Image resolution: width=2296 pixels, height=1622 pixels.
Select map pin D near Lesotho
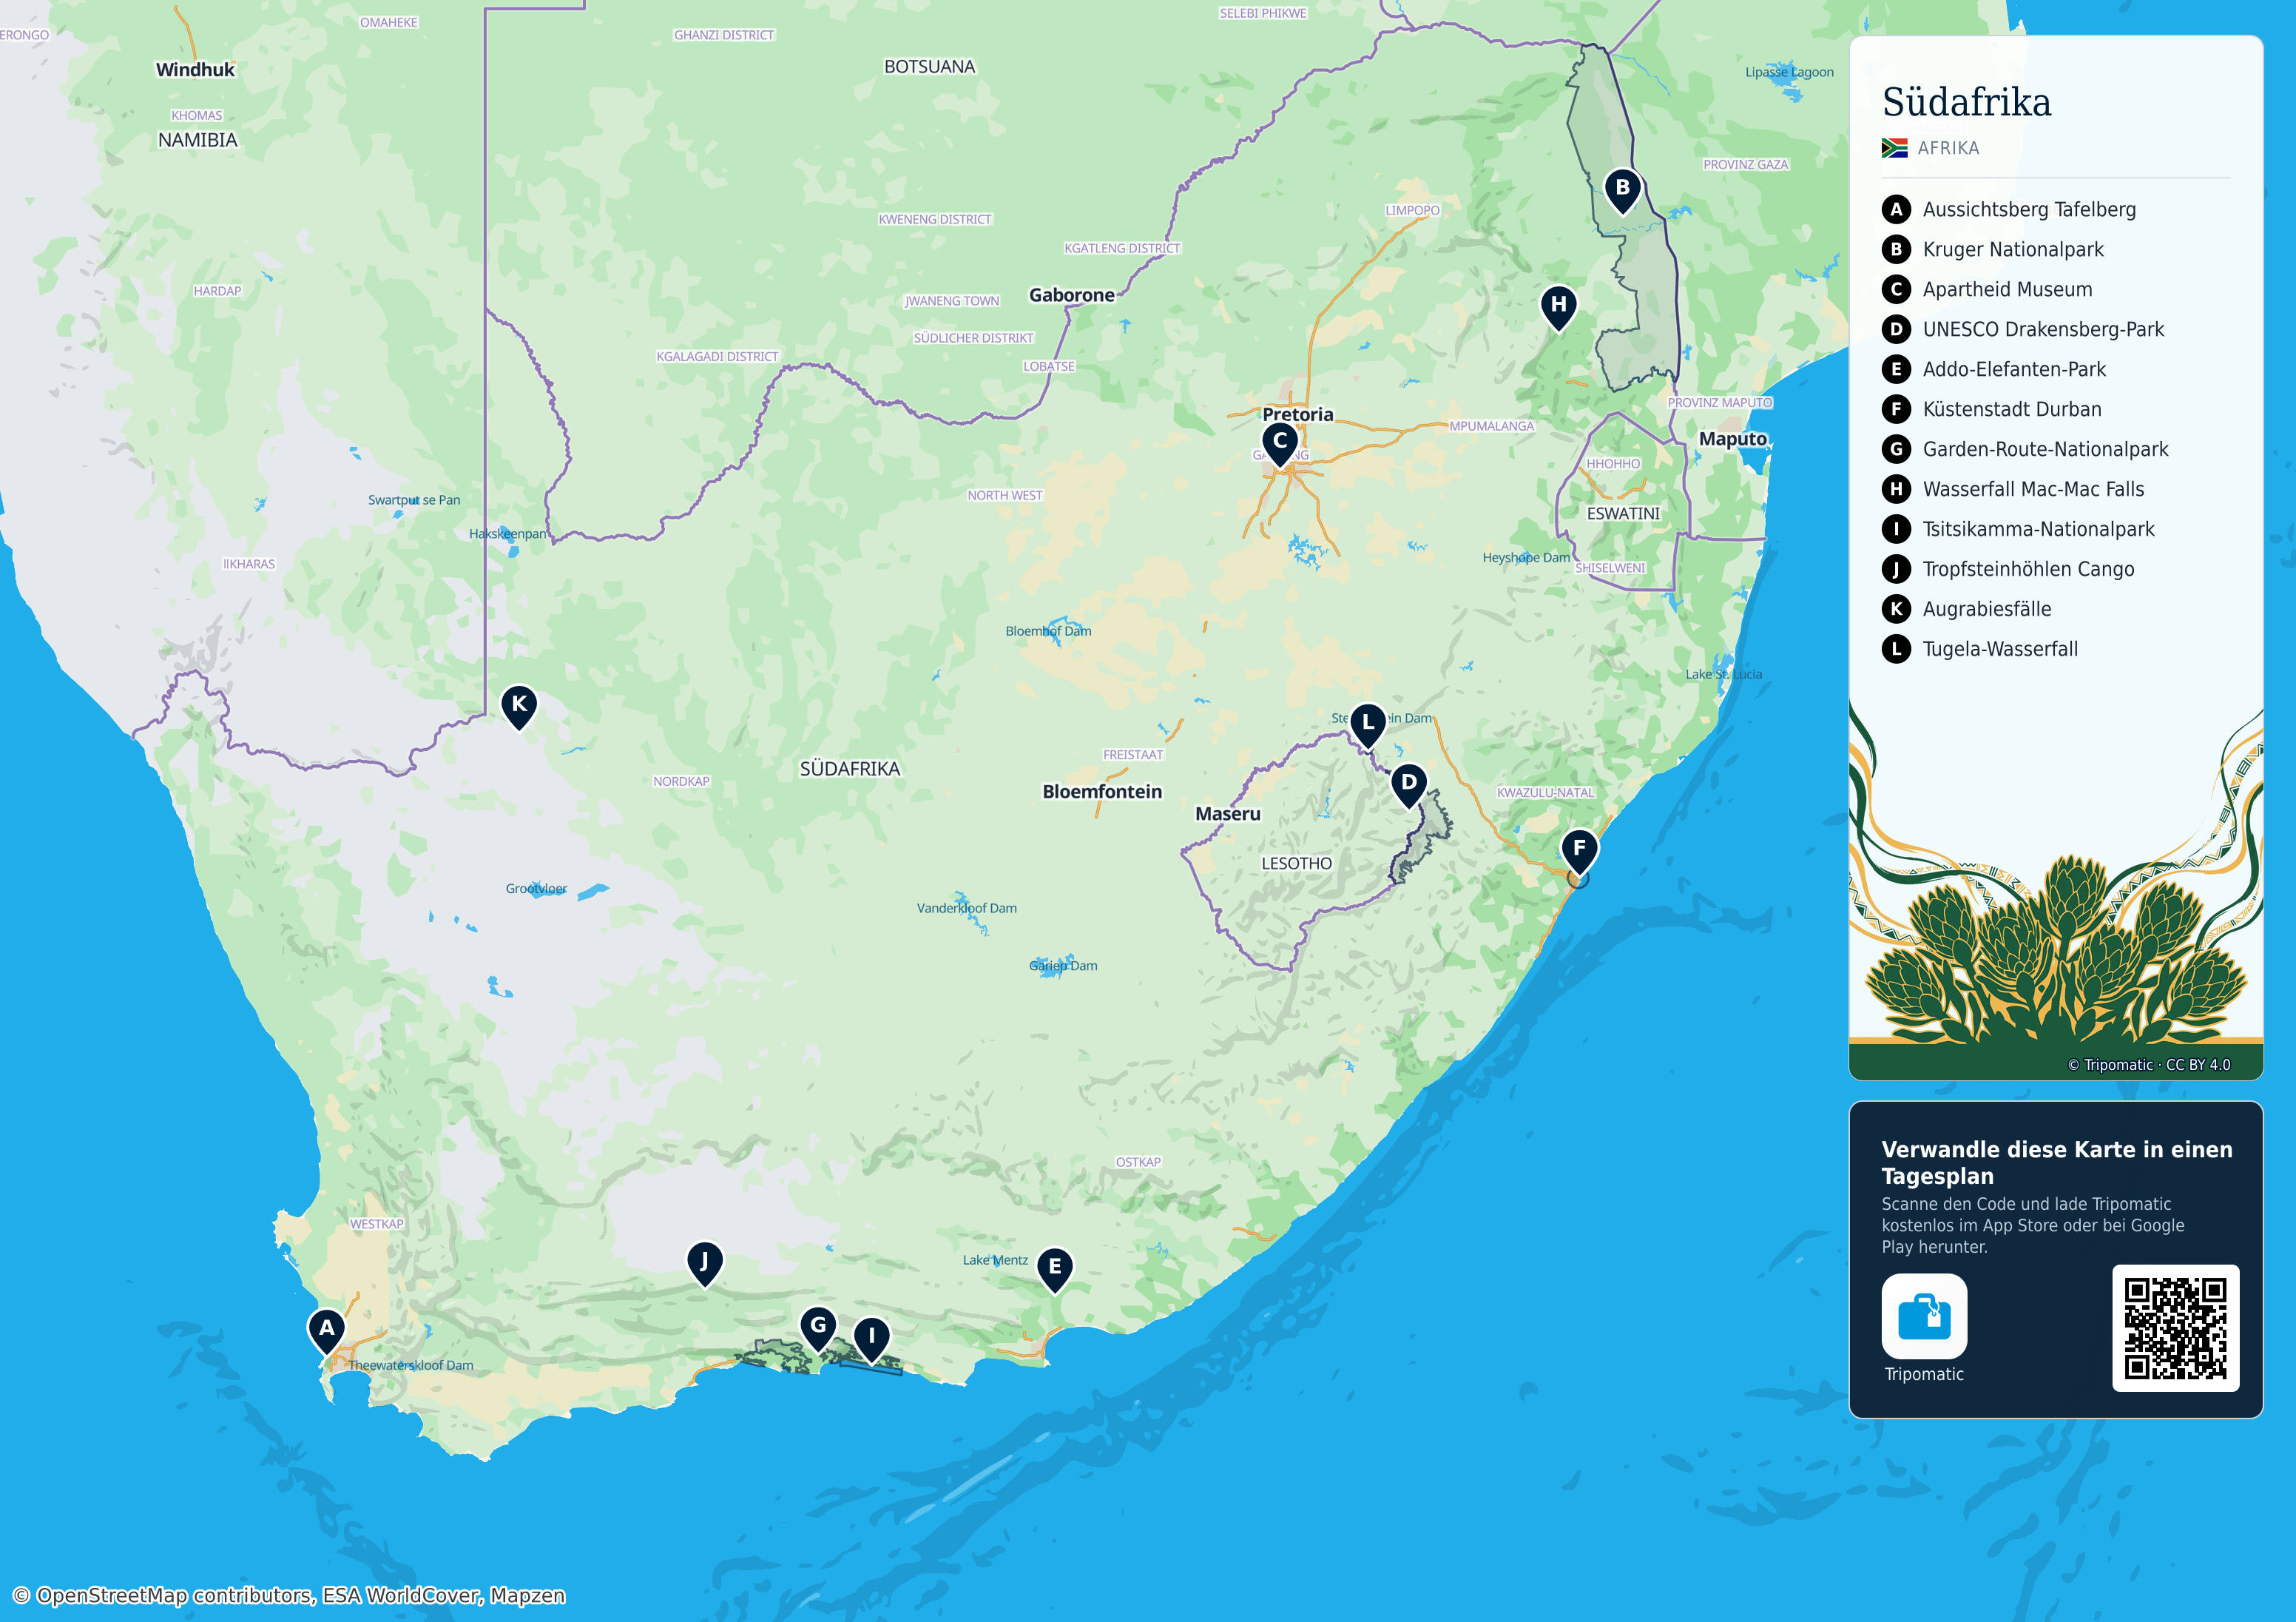[x=1408, y=786]
